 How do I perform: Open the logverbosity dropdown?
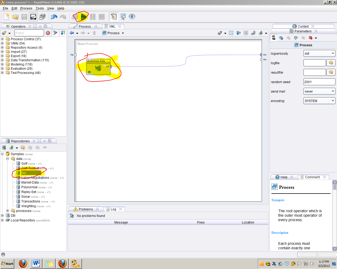click(319, 53)
